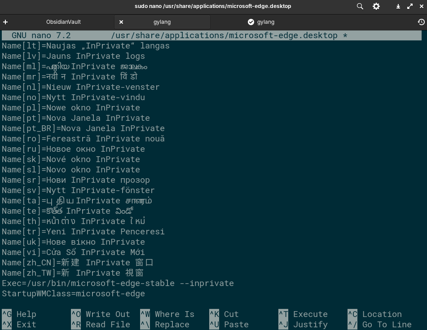
Task: Click the Name[sk]=Nové okno InPrivate line
Action: pos(71,159)
